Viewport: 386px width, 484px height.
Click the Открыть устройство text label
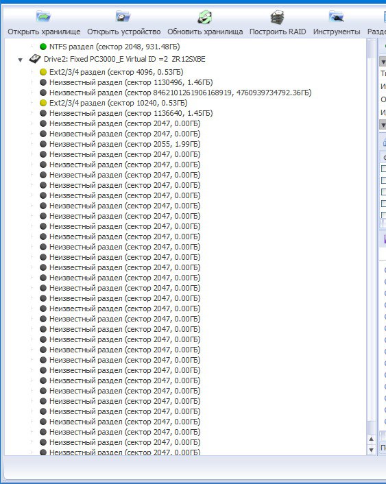(x=124, y=32)
